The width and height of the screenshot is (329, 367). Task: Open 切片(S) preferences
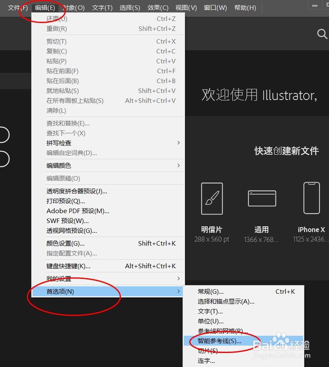click(244, 351)
